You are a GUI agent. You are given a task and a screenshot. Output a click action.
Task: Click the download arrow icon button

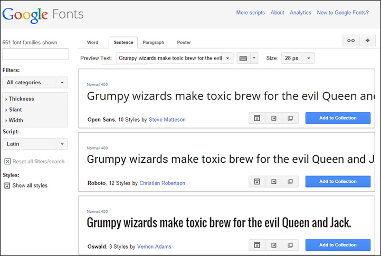[x=367, y=41]
